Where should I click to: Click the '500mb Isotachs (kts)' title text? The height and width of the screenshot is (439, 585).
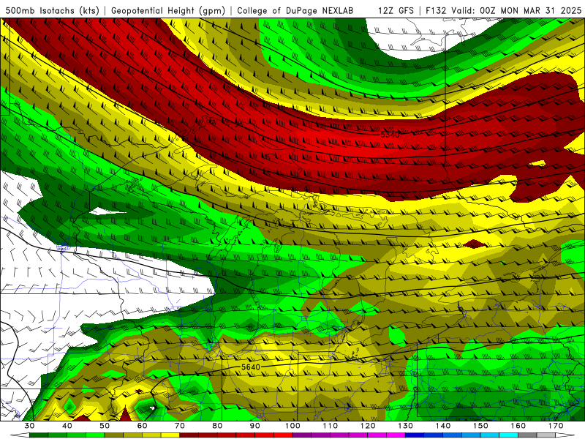pos(52,11)
